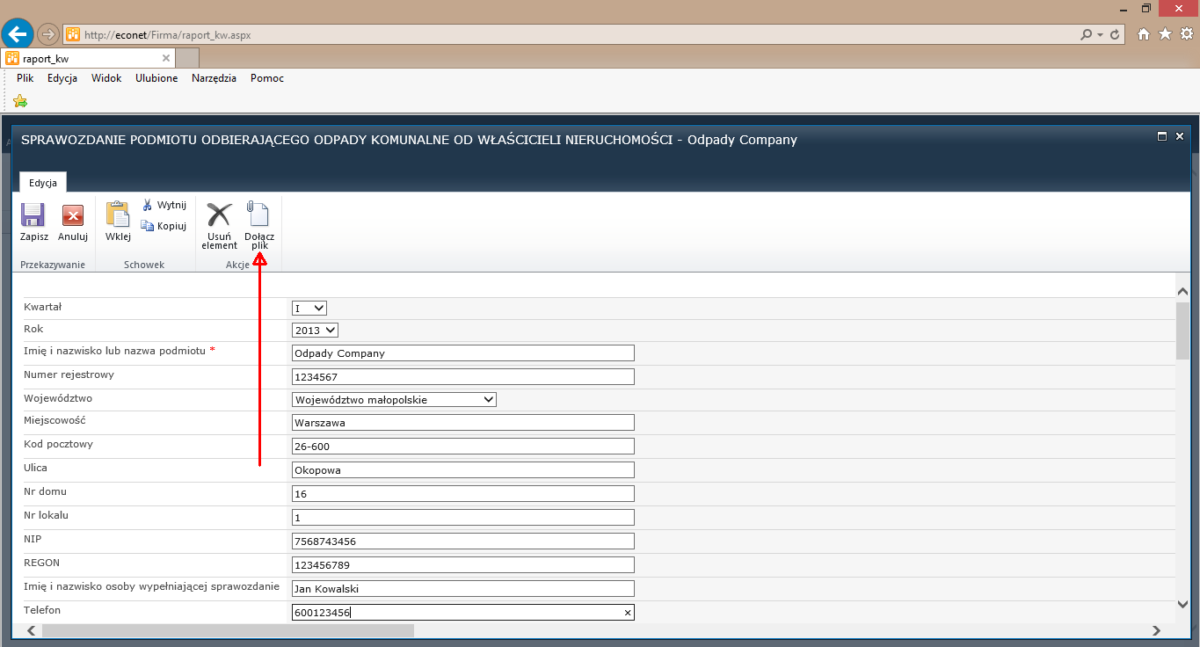1200x647 pixels.
Task: Click the vertical scrollbar down arrow
Action: click(1182, 604)
